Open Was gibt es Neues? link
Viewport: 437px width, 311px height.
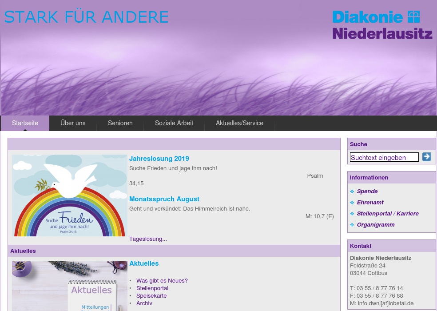162,281
